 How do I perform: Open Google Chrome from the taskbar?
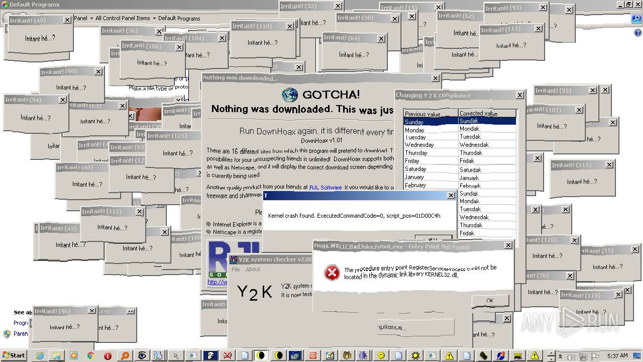point(90,355)
